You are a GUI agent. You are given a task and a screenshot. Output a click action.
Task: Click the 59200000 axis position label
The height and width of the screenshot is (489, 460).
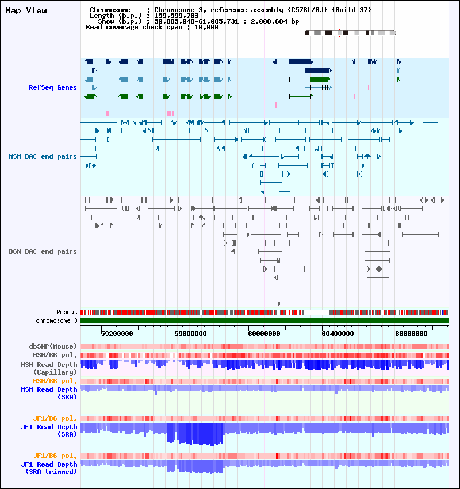[x=117, y=334]
